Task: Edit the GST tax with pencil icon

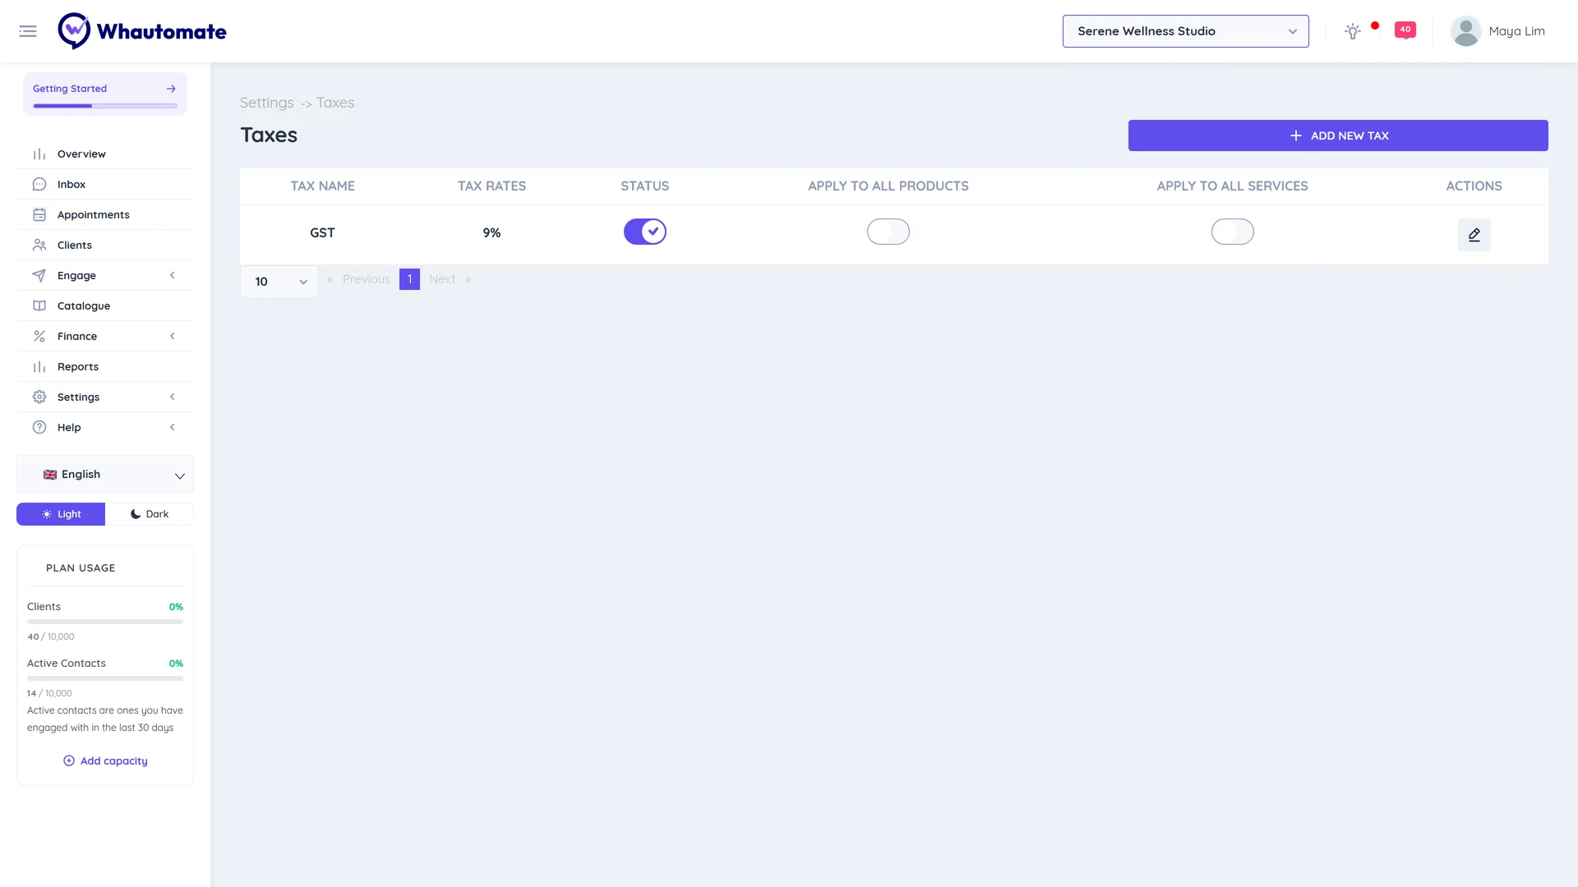Action: tap(1474, 235)
